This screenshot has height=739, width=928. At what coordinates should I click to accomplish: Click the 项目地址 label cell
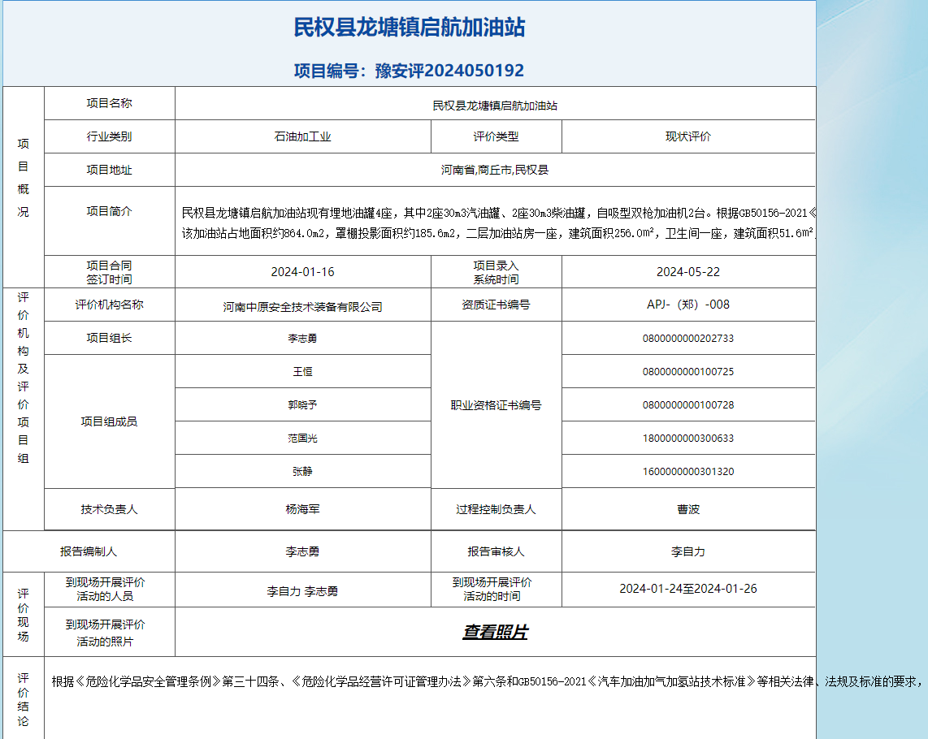pyautogui.click(x=110, y=170)
